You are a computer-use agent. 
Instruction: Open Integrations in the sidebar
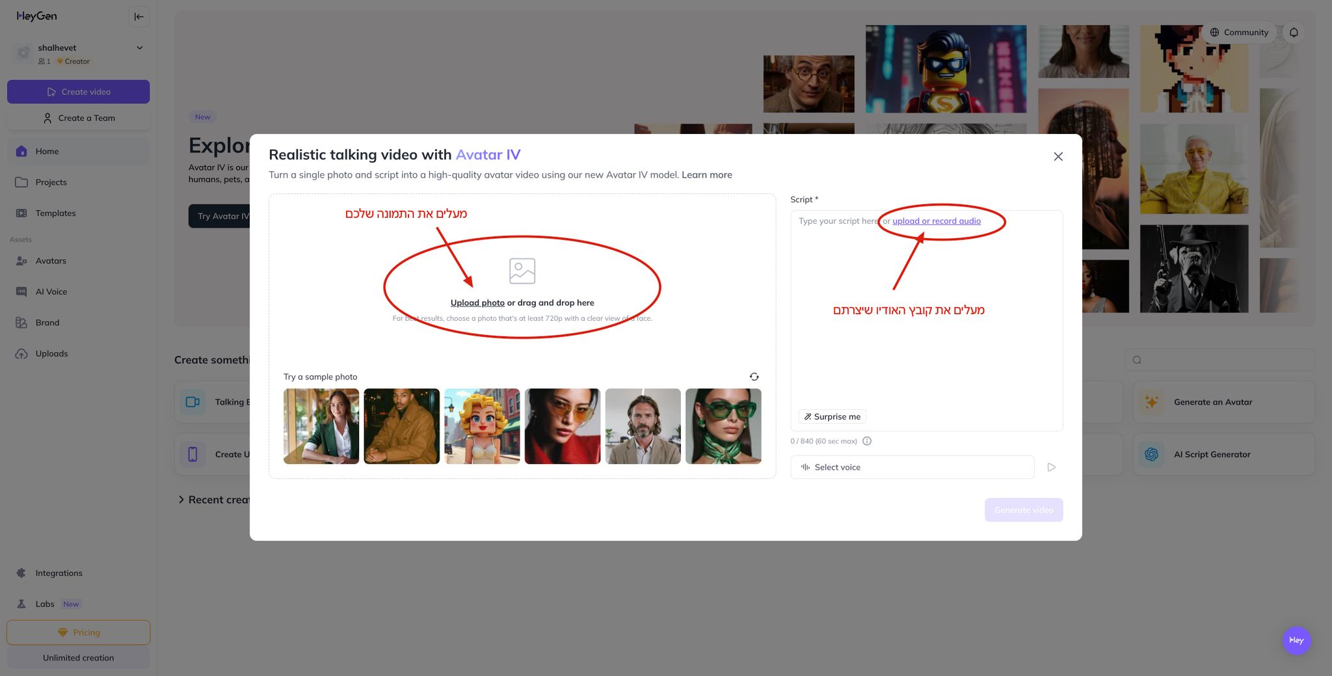78,573
